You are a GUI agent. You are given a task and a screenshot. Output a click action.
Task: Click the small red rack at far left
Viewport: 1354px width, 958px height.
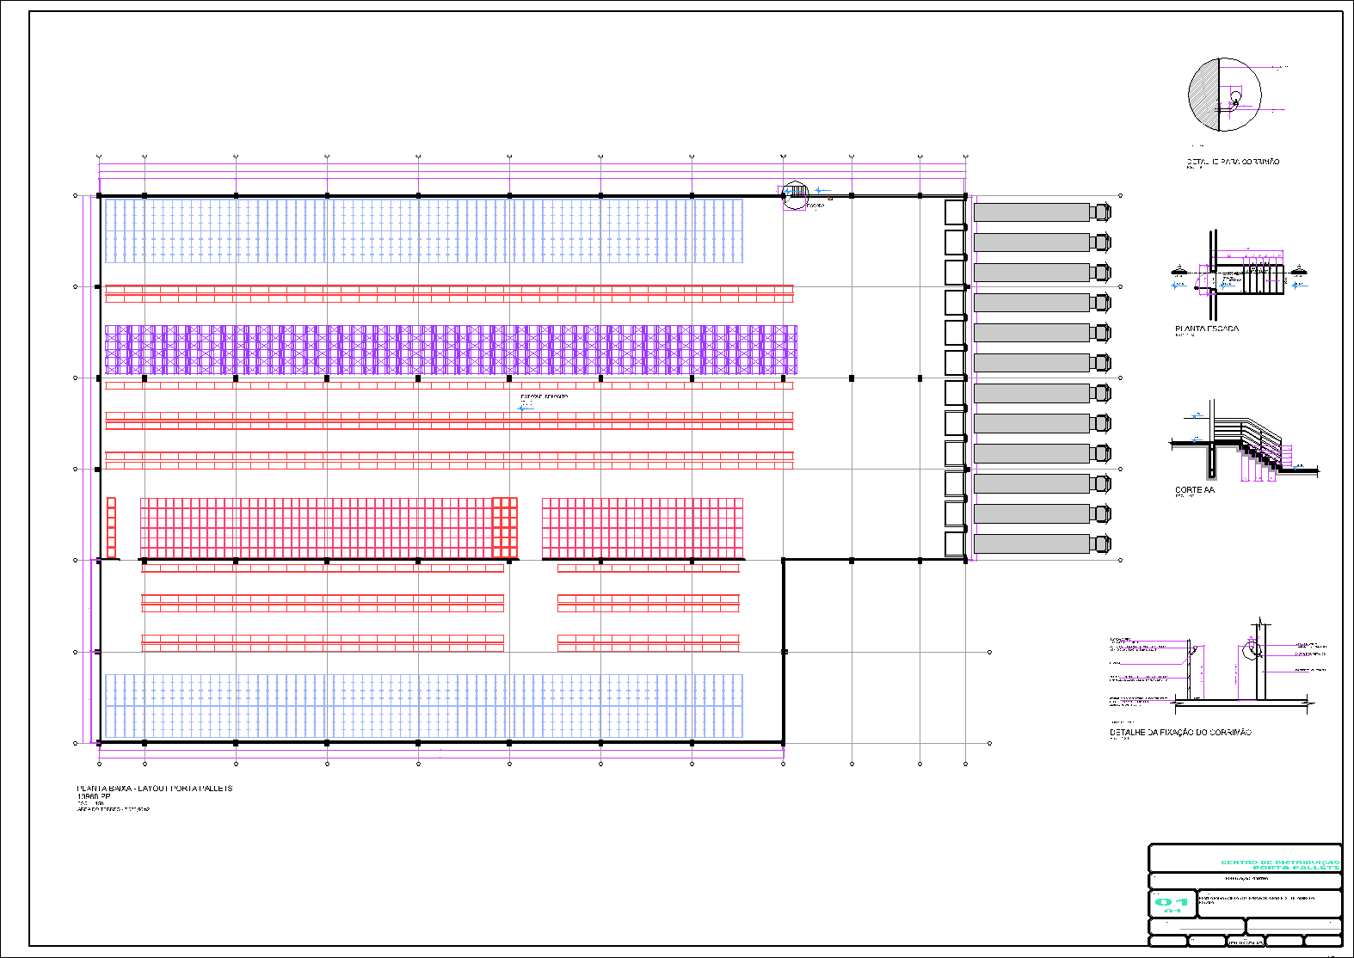click(111, 528)
